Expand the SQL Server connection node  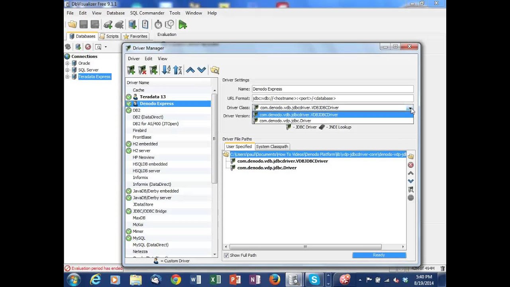[x=67, y=70]
